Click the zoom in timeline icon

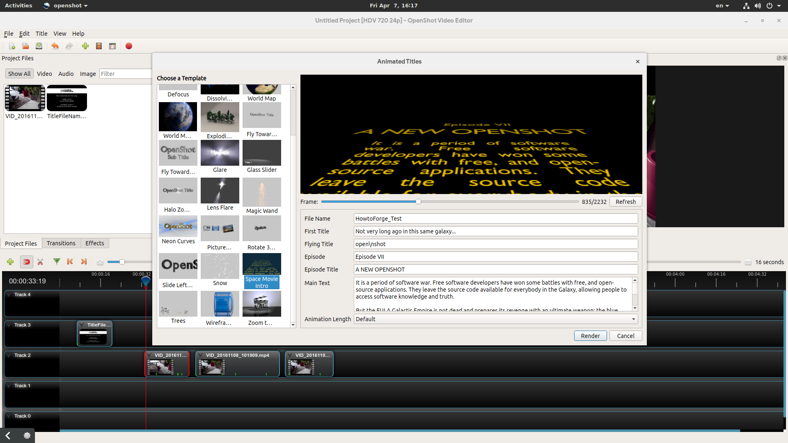click(100, 262)
